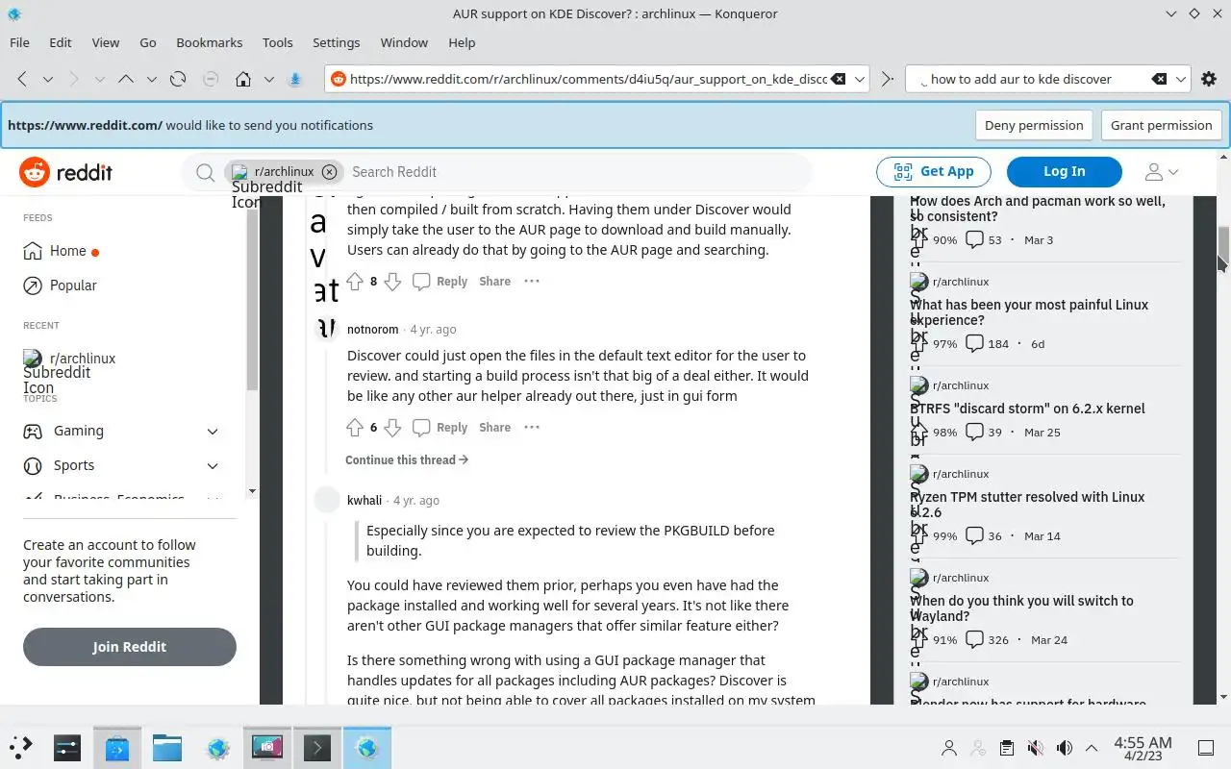This screenshot has width=1231, height=769.
Task: Click the Reddit logo
Action: [x=65, y=172]
